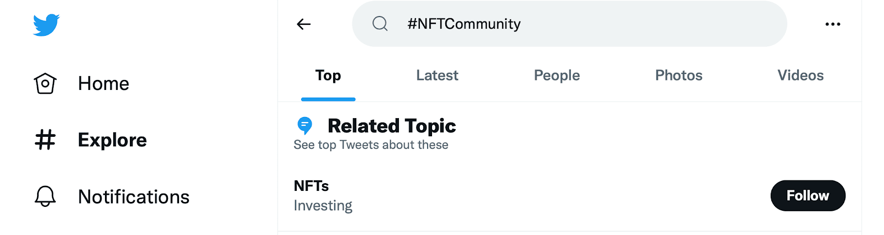The height and width of the screenshot is (235, 884).
Task: Click the #NFTCommunity search field
Action: pos(569,24)
